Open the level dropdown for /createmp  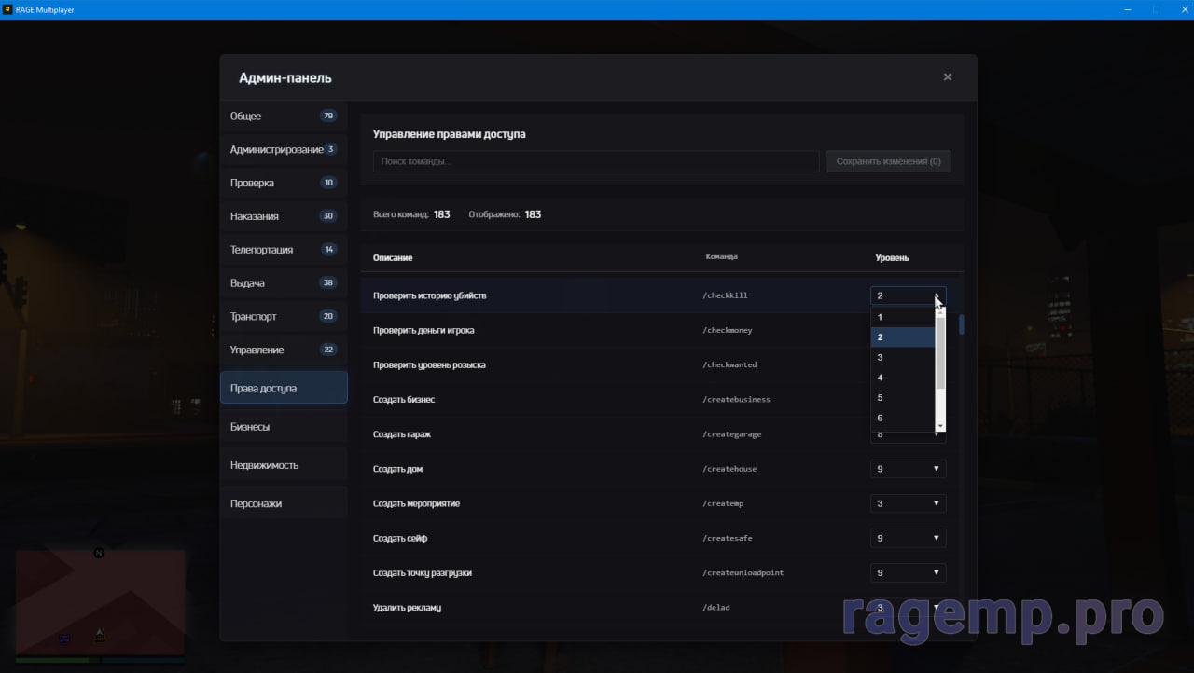(x=908, y=503)
